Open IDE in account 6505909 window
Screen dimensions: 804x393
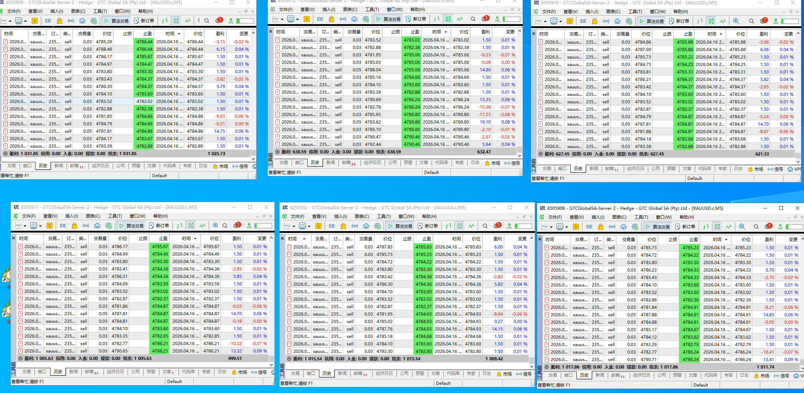[48, 21]
